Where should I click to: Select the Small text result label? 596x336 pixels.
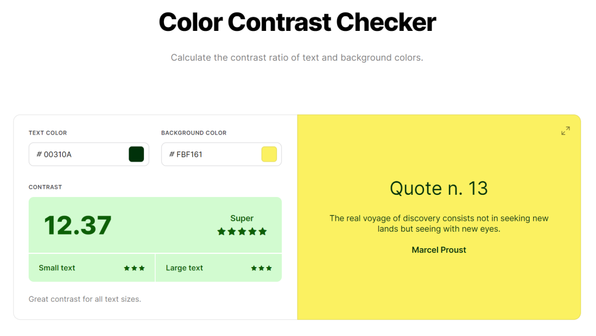point(57,268)
